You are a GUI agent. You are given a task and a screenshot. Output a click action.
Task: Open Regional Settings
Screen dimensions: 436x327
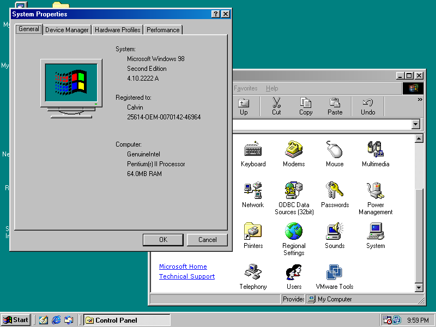[x=294, y=234]
